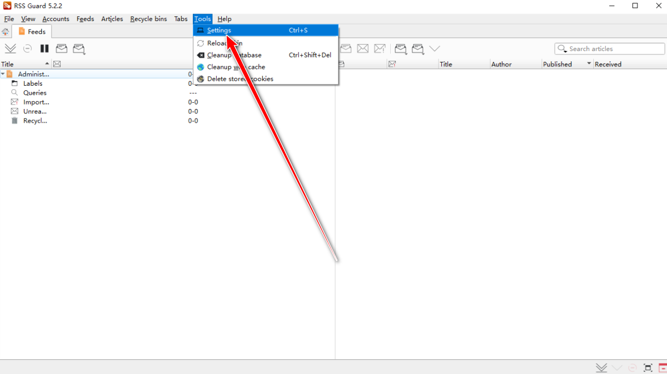The height and width of the screenshot is (374, 667).
Task: Open the View menu
Action: (28, 19)
